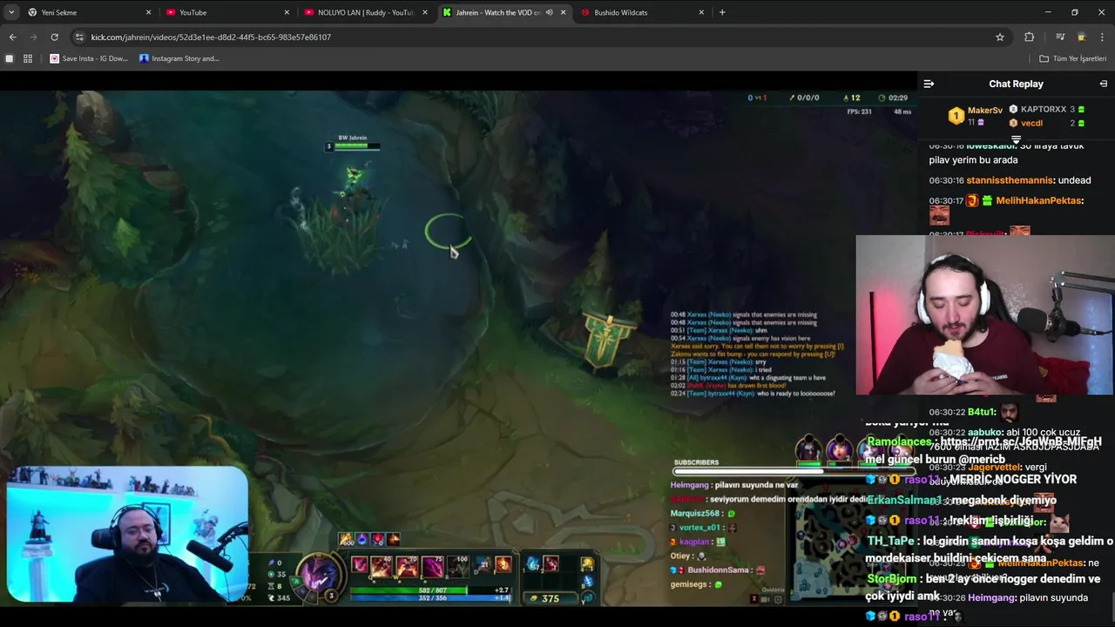Close the YouTube tab
Viewport: 1115px width, 627px height.
287,12
